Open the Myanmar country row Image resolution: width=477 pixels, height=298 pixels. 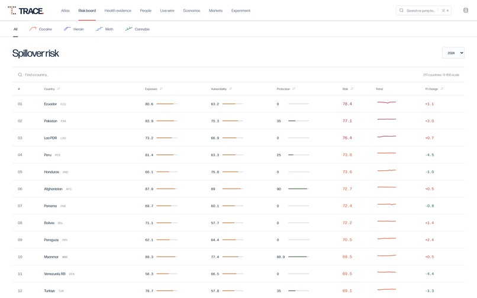click(238, 257)
